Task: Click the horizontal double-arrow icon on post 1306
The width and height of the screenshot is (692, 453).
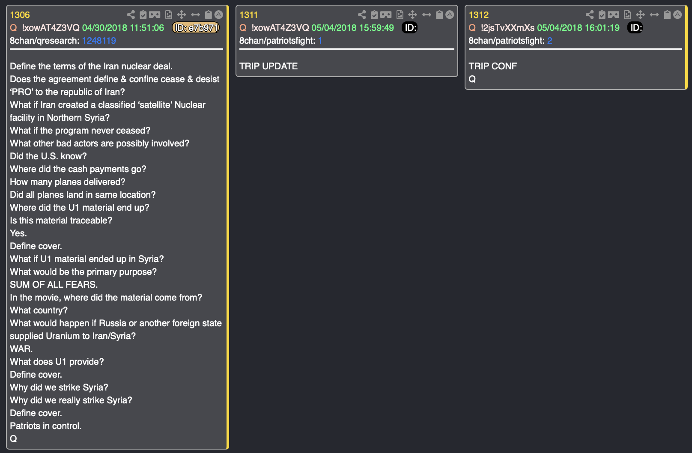Action: (195, 15)
